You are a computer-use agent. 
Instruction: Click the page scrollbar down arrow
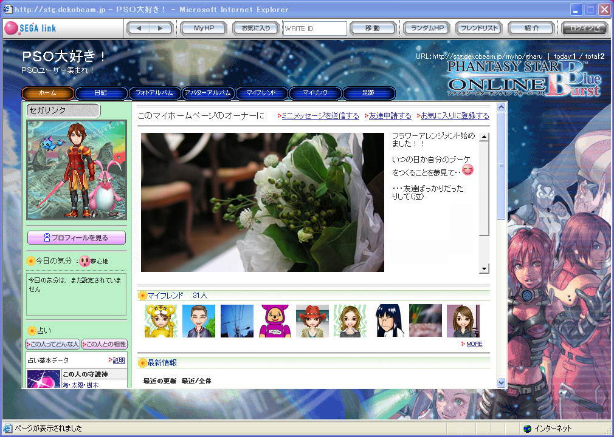tap(502, 382)
